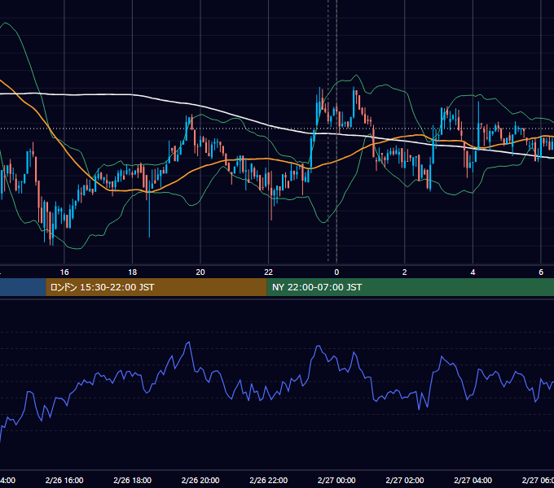The height and width of the screenshot is (488, 554).
Task: Click the blue Tokyo session bar segment
Action: pos(23,287)
